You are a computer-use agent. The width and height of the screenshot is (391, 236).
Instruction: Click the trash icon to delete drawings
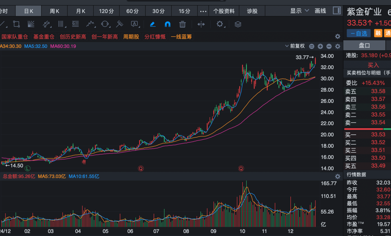pos(183,24)
